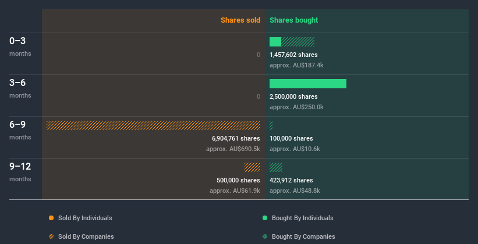Click the orange Sold By Individuals legend dot
The width and height of the screenshot is (478, 244).
pyautogui.click(x=51, y=218)
